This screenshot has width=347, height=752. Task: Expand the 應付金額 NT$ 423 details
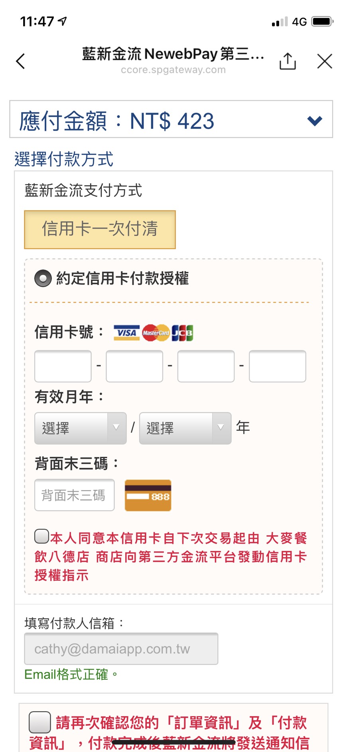tap(315, 121)
